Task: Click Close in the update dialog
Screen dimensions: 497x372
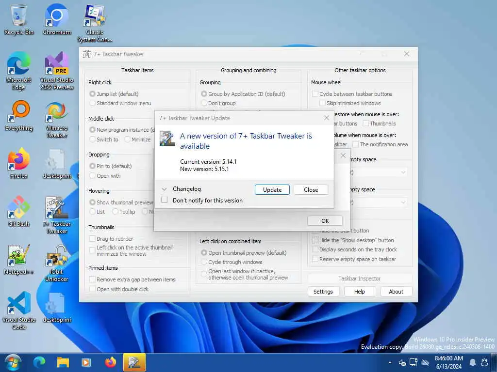Action: pos(311,189)
